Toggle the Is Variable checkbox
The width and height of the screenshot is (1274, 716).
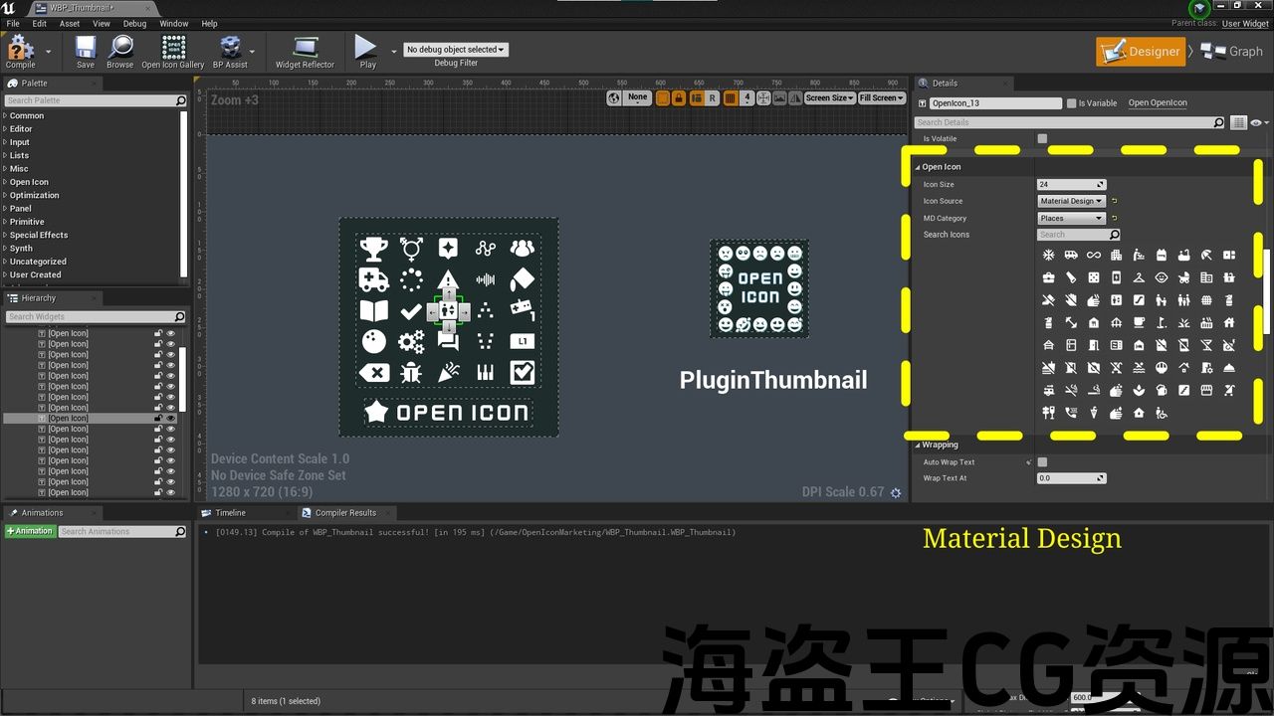pyautogui.click(x=1071, y=103)
